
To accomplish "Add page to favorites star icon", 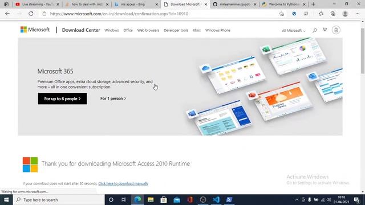I will (281, 14).
